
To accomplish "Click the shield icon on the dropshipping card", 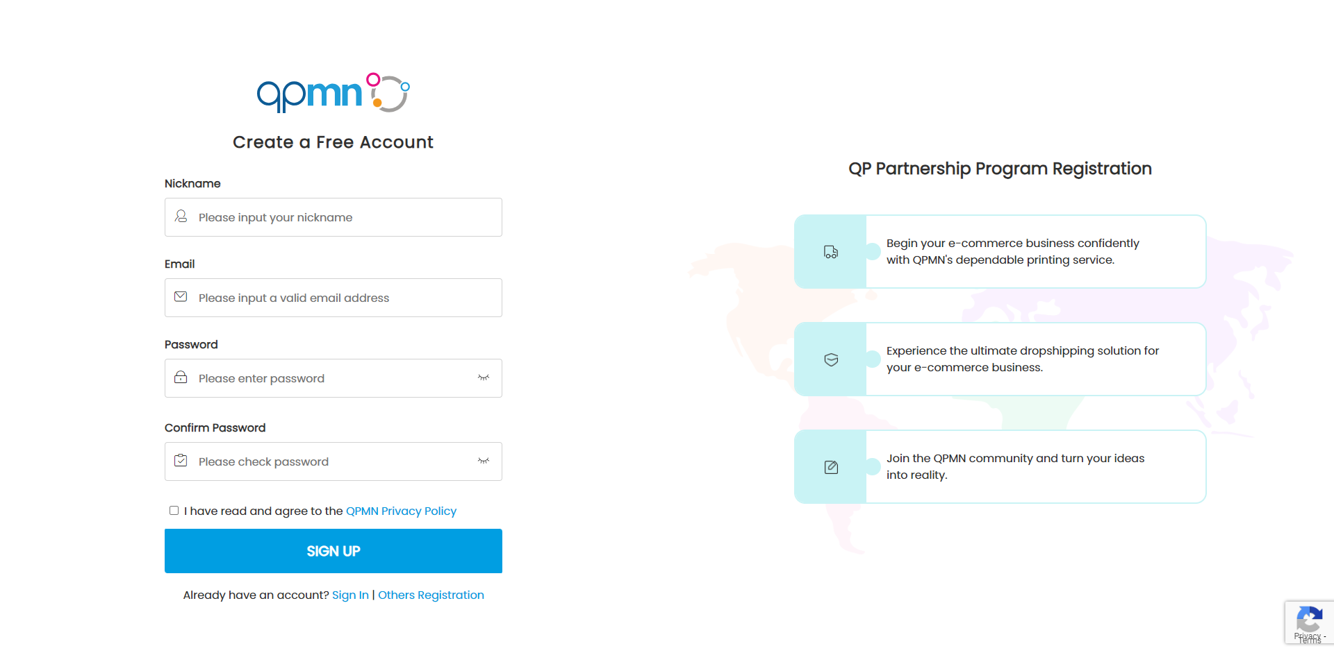I will click(831, 359).
